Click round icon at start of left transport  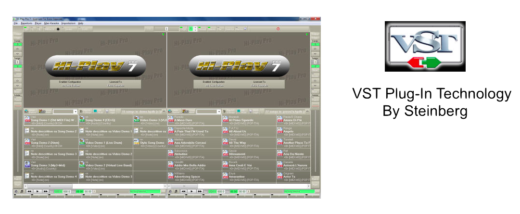point(16,191)
